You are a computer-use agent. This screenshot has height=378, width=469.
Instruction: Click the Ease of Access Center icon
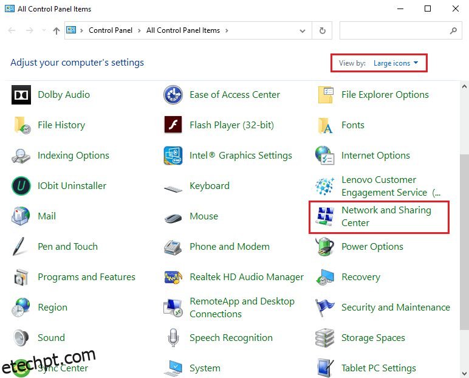173,95
